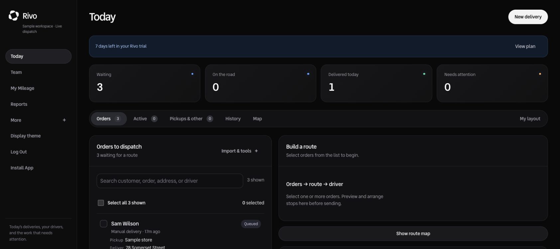The width and height of the screenshot is (560, 249).
Task: Click 'Orders to dispatch' heading
Action: click(x=119, y=147)
